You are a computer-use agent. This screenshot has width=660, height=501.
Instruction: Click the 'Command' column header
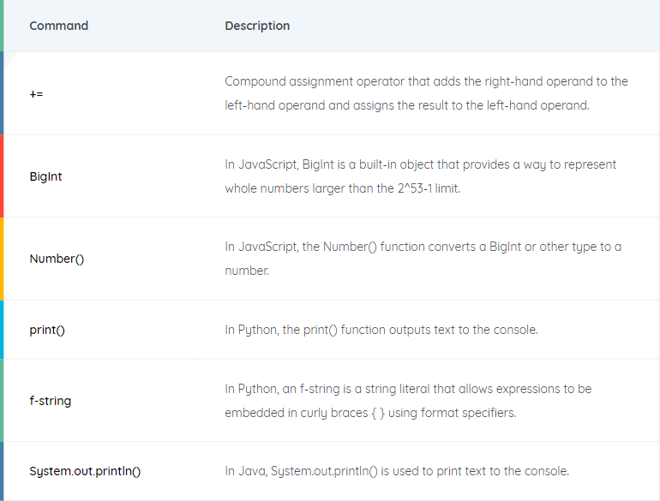[58, 26]
